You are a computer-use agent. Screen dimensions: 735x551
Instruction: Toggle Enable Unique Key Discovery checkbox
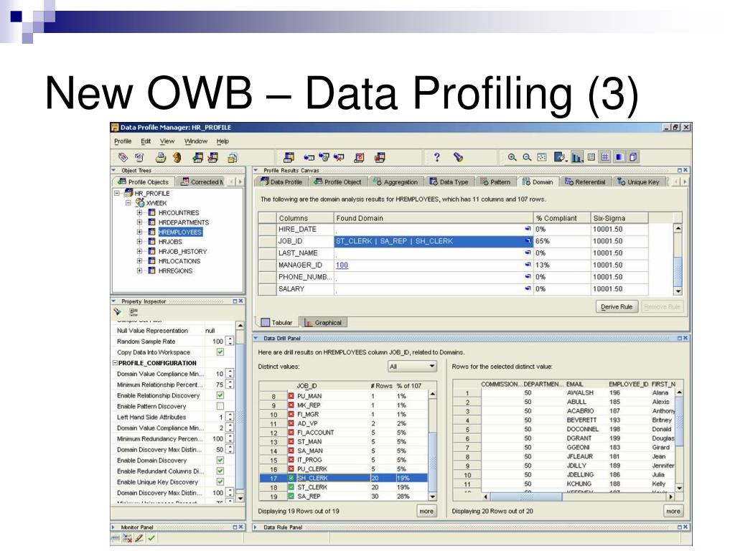click(x=220, y=481)
